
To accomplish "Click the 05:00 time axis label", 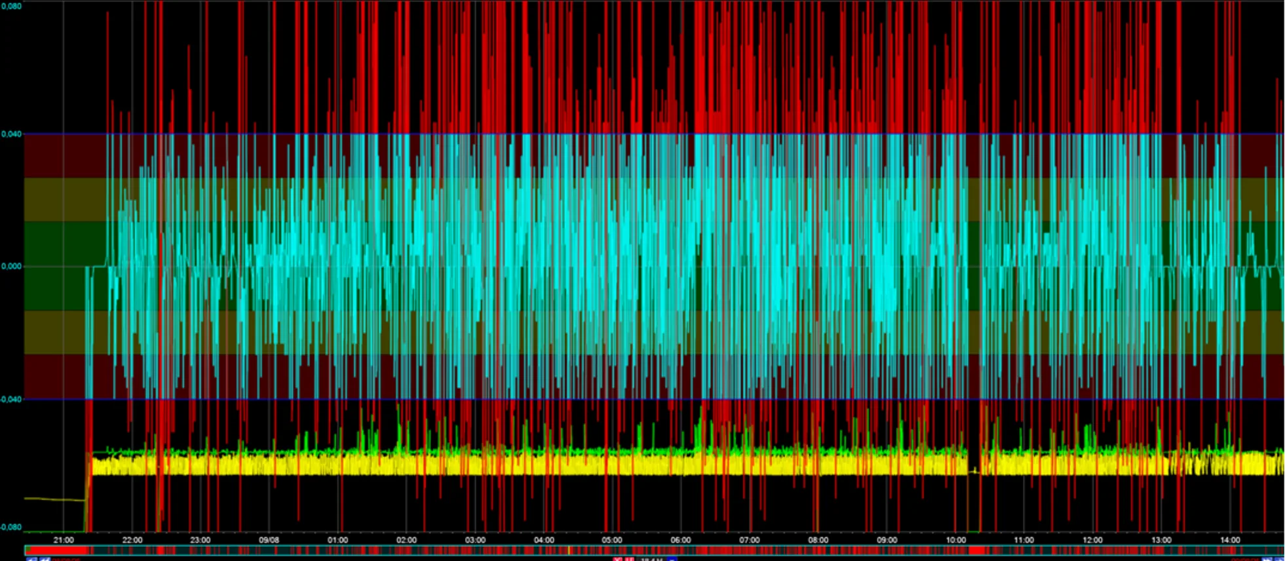I will click(x=612, y=540).
